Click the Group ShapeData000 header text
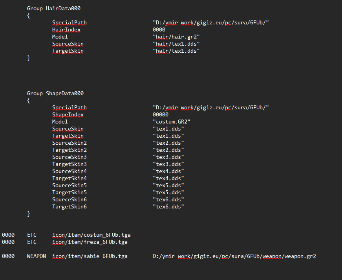The width and height of the screenshot is (342, 280). tap(55, 93)
